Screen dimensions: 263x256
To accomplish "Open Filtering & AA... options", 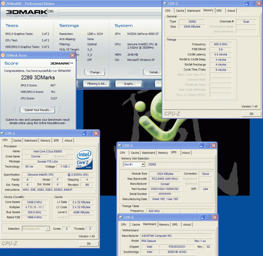I will (97, 84).
